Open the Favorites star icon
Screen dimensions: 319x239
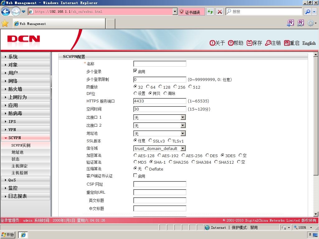5,23
